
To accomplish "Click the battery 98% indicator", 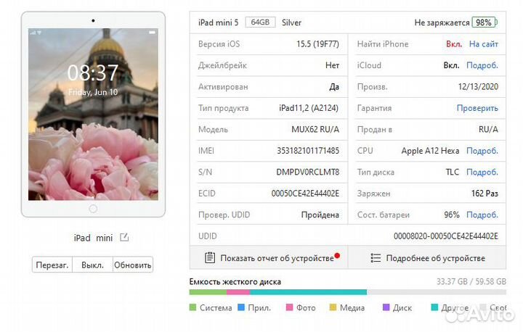I will pyautogui.click(x=485, y=22).
